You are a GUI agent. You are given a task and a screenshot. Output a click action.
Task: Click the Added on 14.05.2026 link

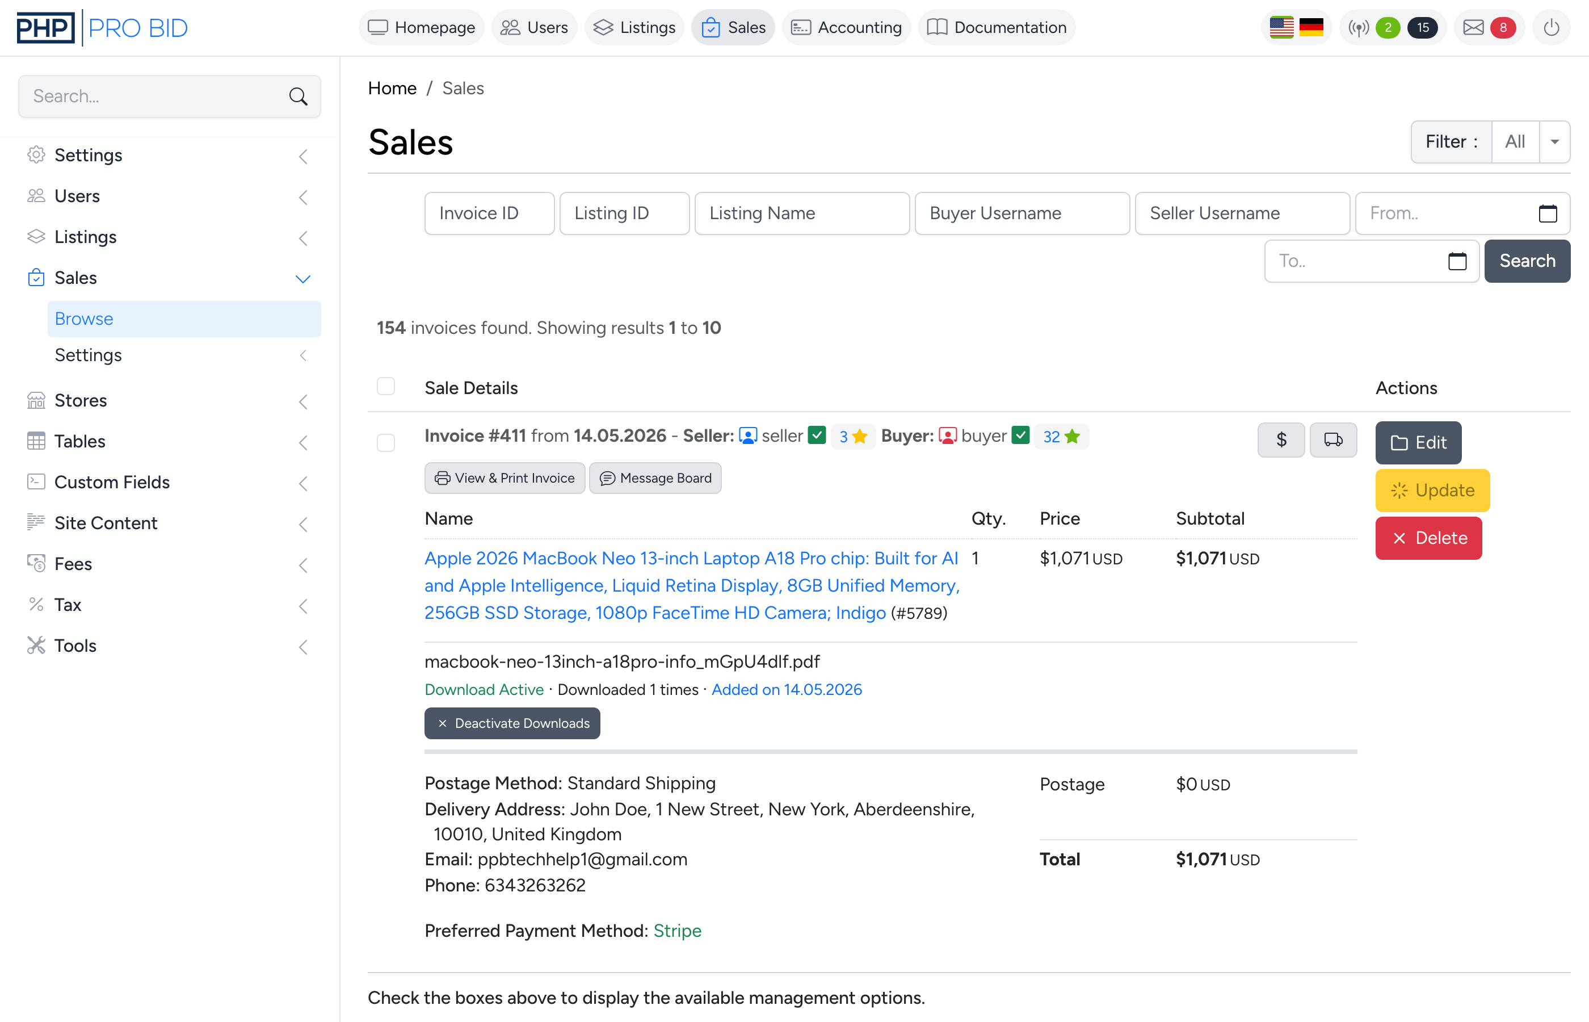787,689
